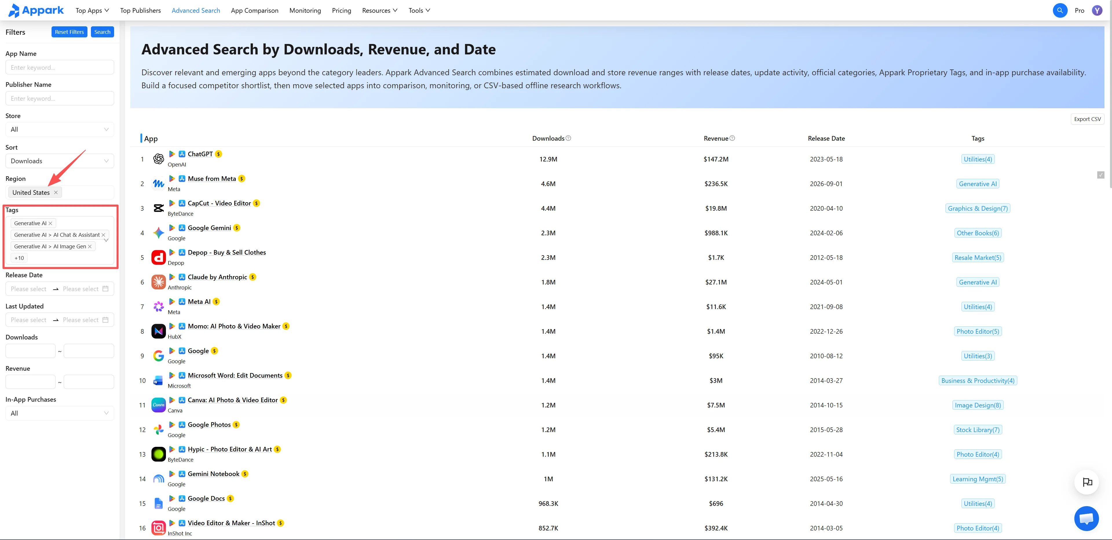Image resolution: width=1112 pixels, height=540 pixels.
Task: Click the Pro plan label
Action: click(1079, 10)
